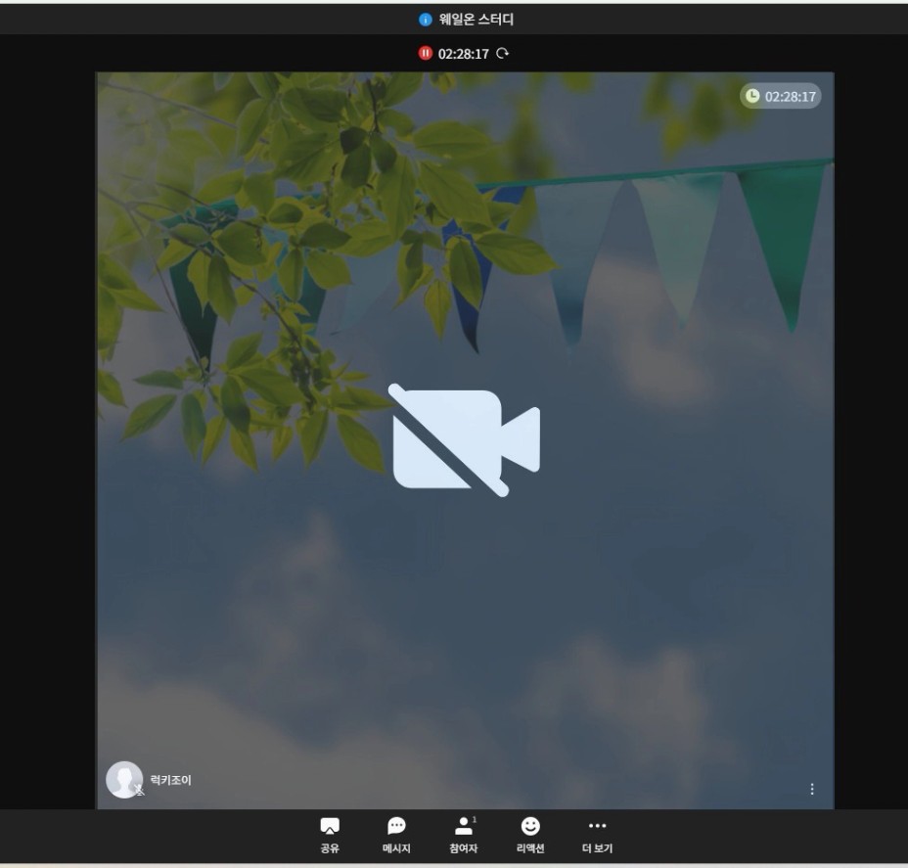The width and height of the screenshot is (908, 868).
Task: Open the 리액션 reactions menu
Action: (530, 835)
